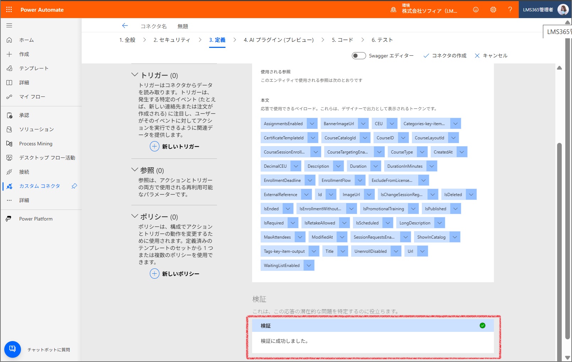Click the green validation success checkmark
The image size is (572, 362).
pyautogui.click(x=483, y=325)
